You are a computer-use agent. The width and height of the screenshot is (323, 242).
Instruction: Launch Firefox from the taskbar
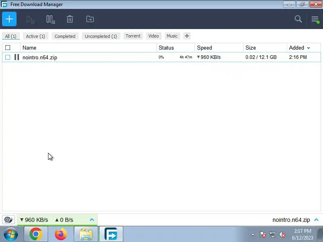(61, 234)
